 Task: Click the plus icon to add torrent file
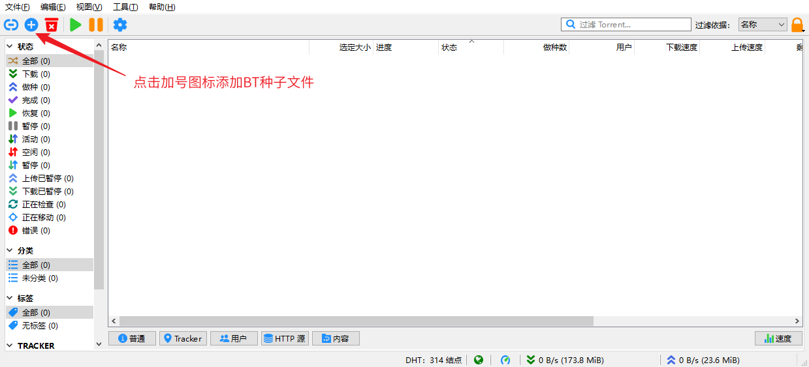31,25
